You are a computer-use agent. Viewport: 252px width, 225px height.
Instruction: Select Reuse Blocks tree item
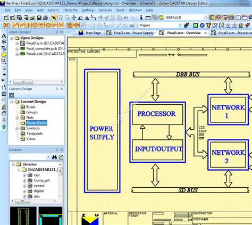click(37, 123)
